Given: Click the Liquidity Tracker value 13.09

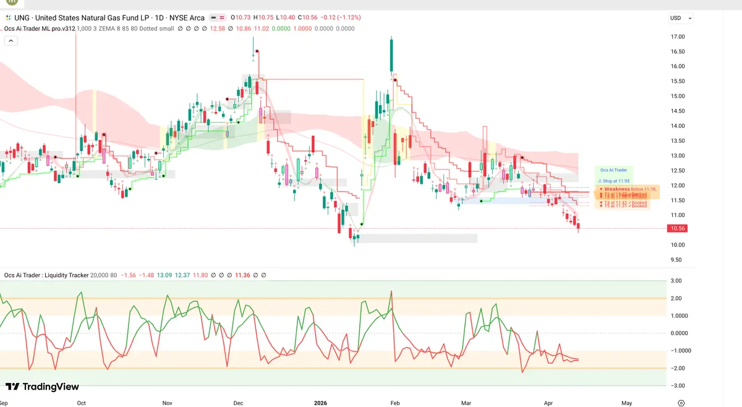Looking at the screenshot, I should [x=164, y=275].
